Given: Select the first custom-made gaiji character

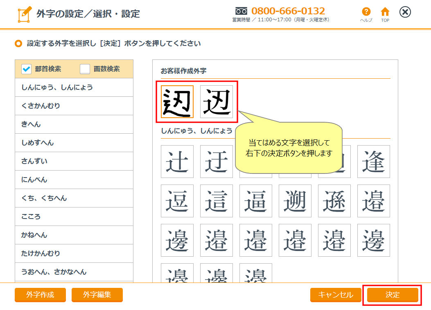Looking at the screenshot, I should coord(177,102).
